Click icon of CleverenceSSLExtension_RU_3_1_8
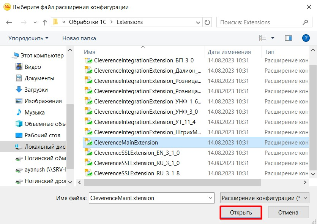This screenshot has width=317, height=224. pyautogui.click(x=88, y=173)
